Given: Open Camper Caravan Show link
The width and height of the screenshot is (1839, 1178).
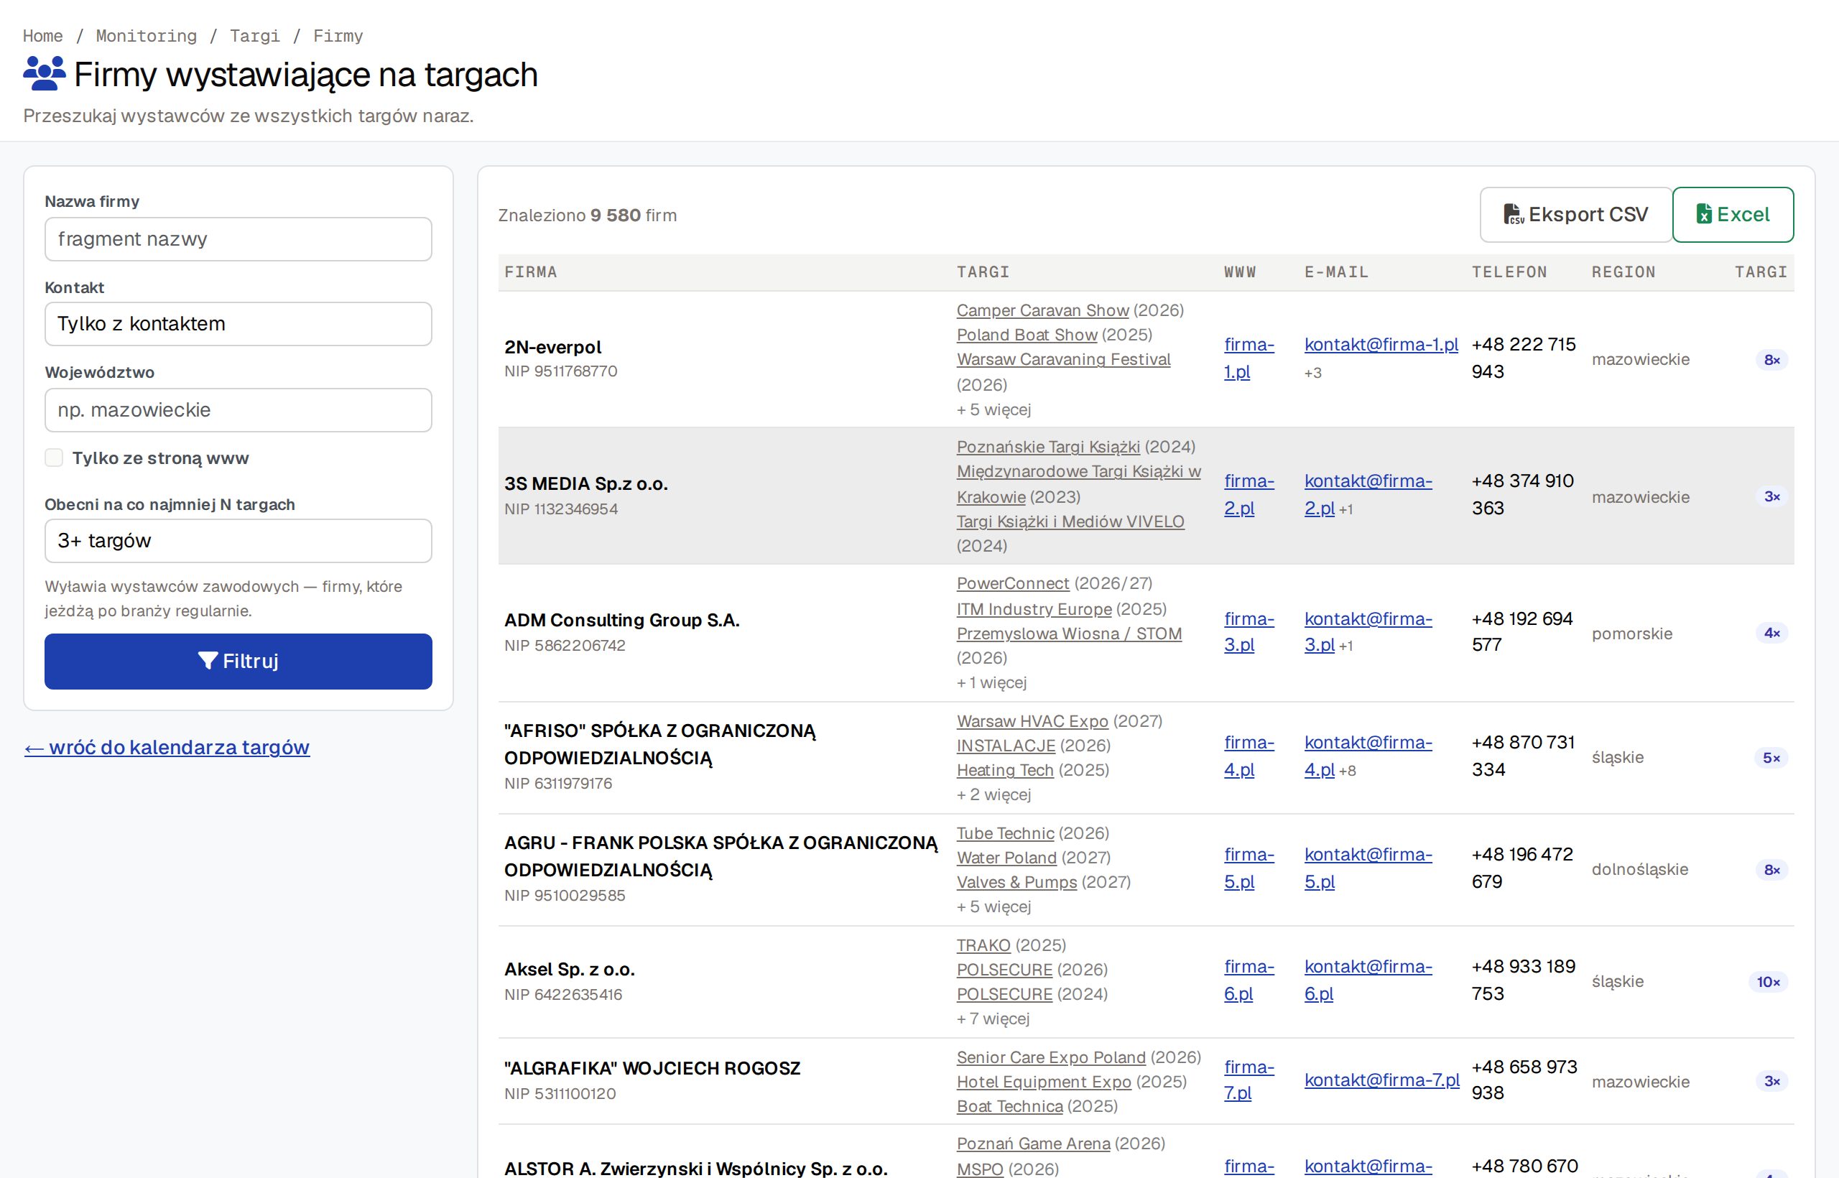Looking at the screenshot, I should 1042,310.
